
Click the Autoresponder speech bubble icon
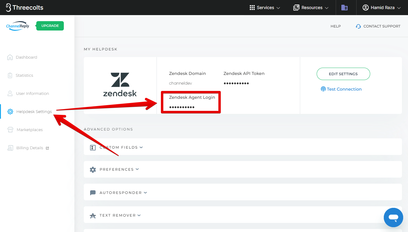pyautogui.click(x=93, y=193)
